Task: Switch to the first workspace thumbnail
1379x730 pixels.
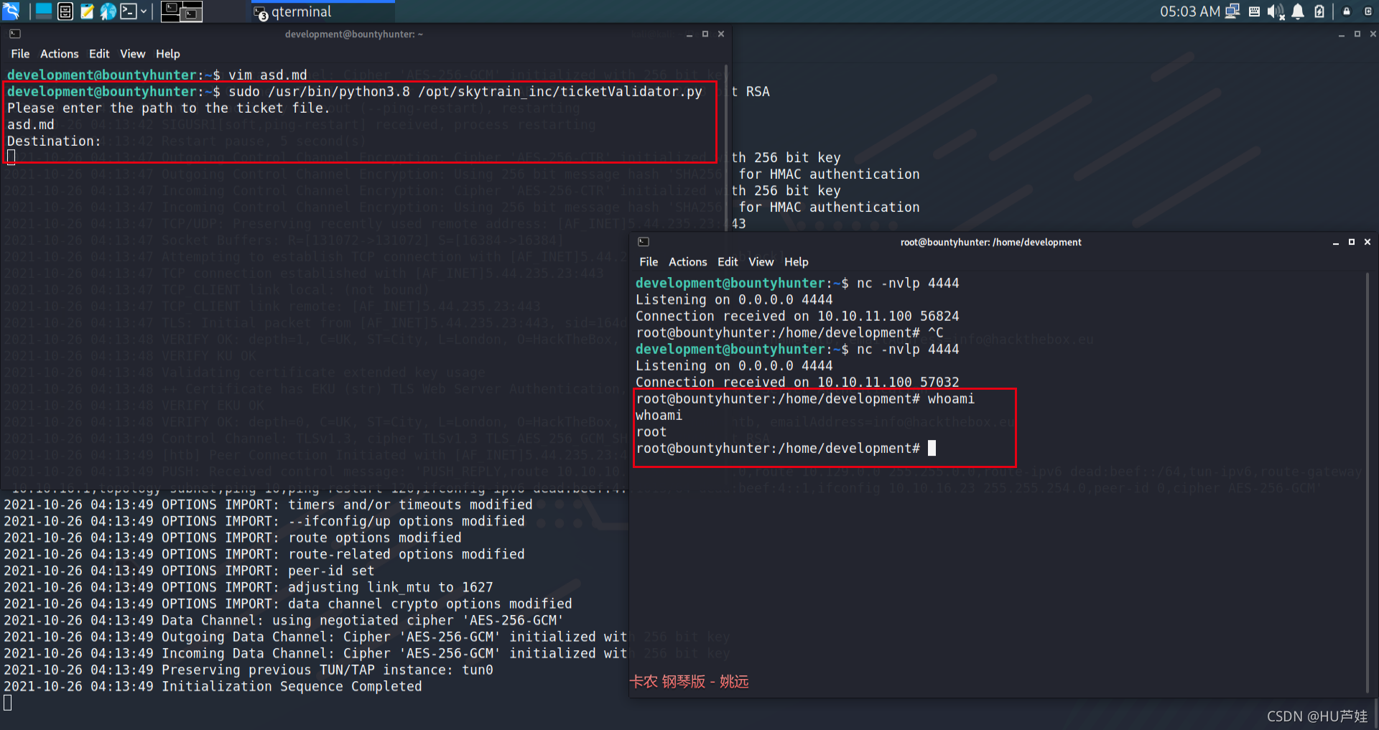Action: pos(171,11)
